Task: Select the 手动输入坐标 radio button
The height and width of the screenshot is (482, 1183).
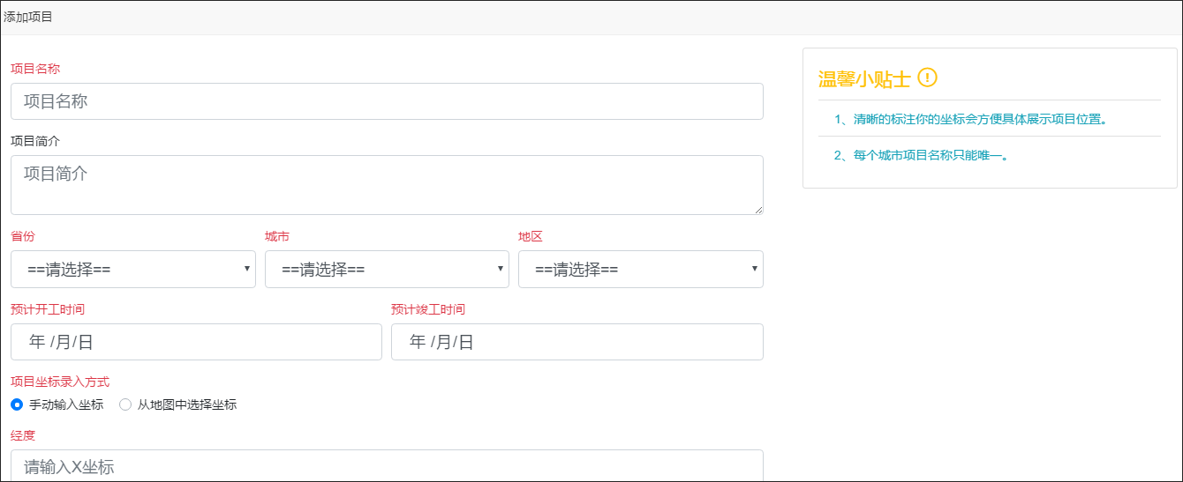Action: [17, 404]
